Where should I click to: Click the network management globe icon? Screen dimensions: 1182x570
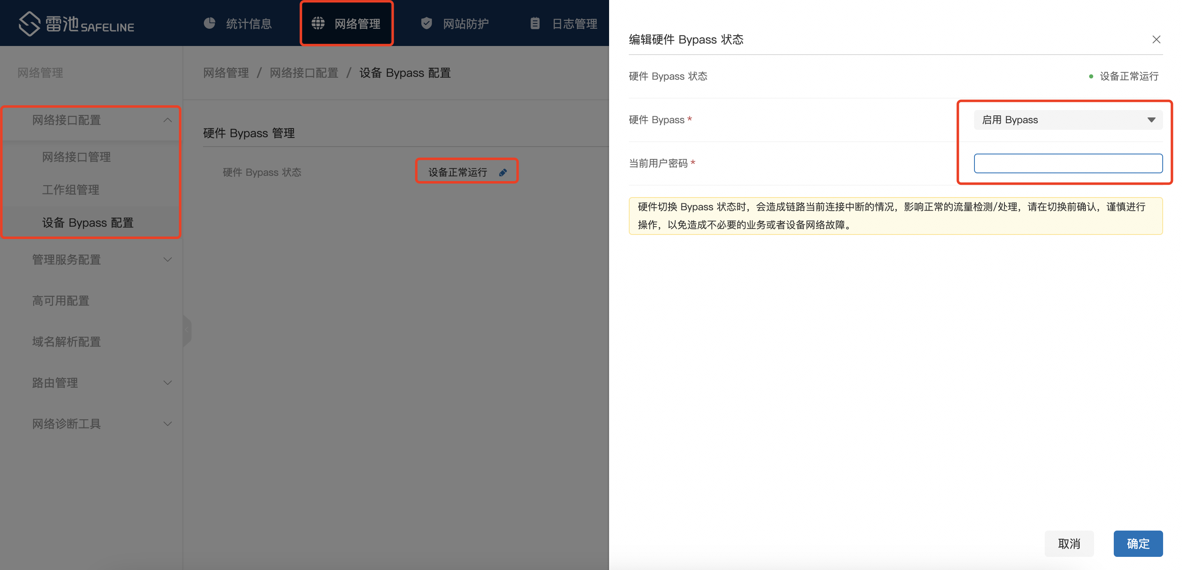pos(318,23)
